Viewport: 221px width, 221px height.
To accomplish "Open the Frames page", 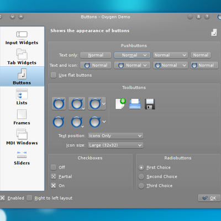I will pyautogui.click(x=22, y=117).
